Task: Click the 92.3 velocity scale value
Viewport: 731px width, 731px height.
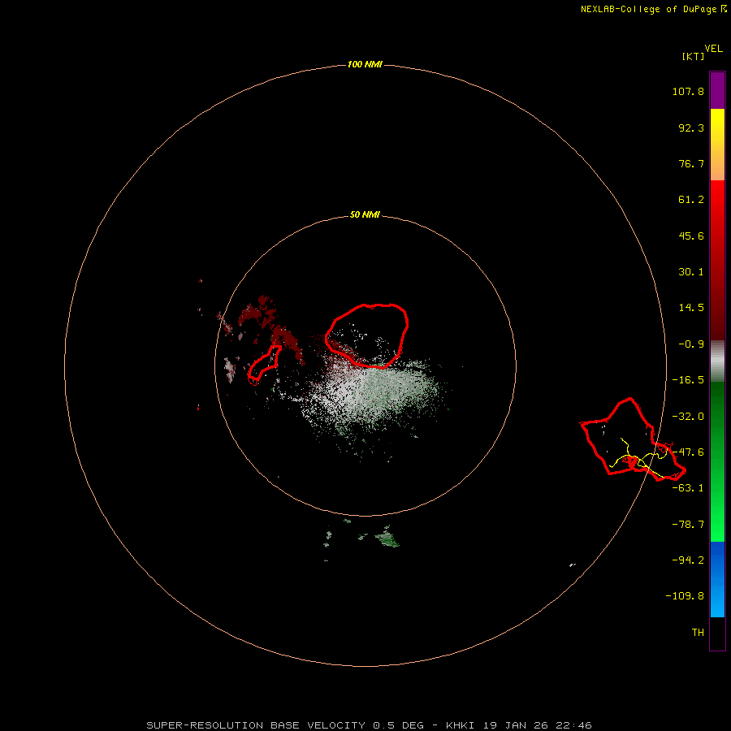Action: pyautogui.click(x=691, y=128)
